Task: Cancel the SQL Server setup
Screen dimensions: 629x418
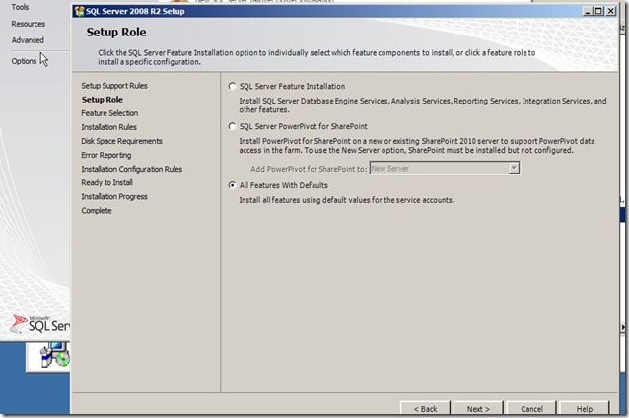Action: coord(531,409)
